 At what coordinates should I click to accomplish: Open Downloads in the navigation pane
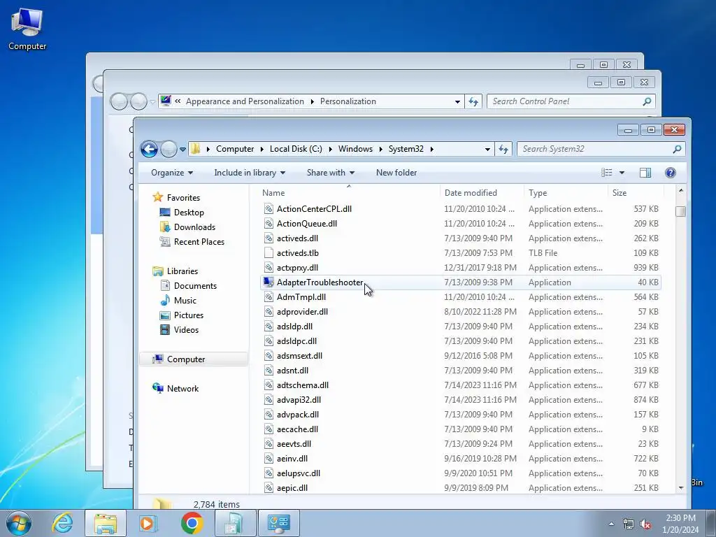pos(194,227)
